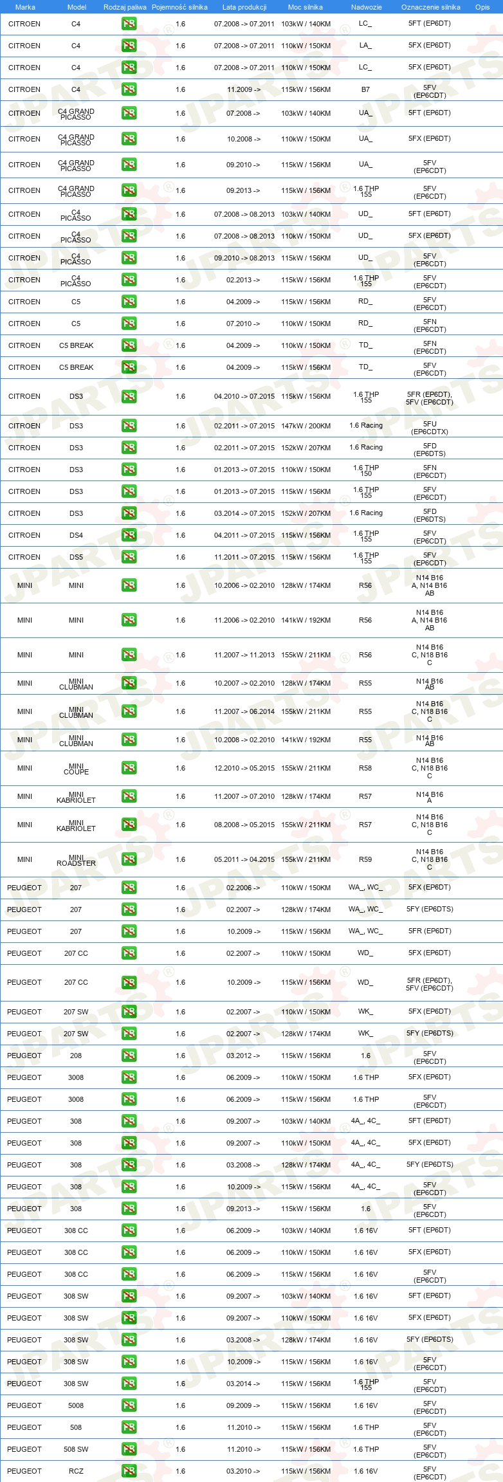Click the 11.2011 -> 07.2015 production date cell
503x1482 pixels.
(244, 557)
